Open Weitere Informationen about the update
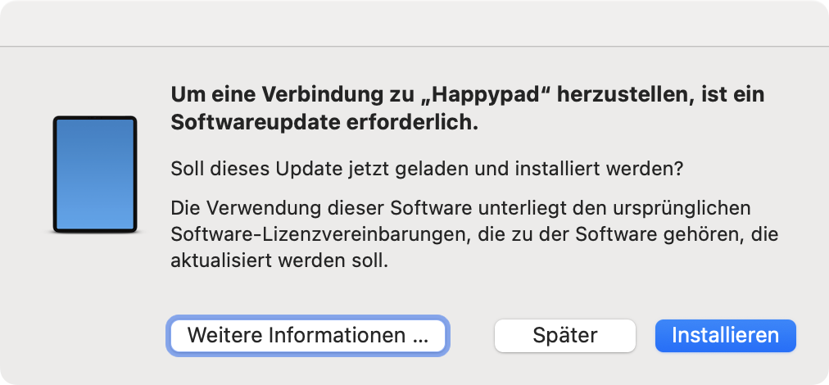This screenshot has width=829, height=385. coord(308,335)
